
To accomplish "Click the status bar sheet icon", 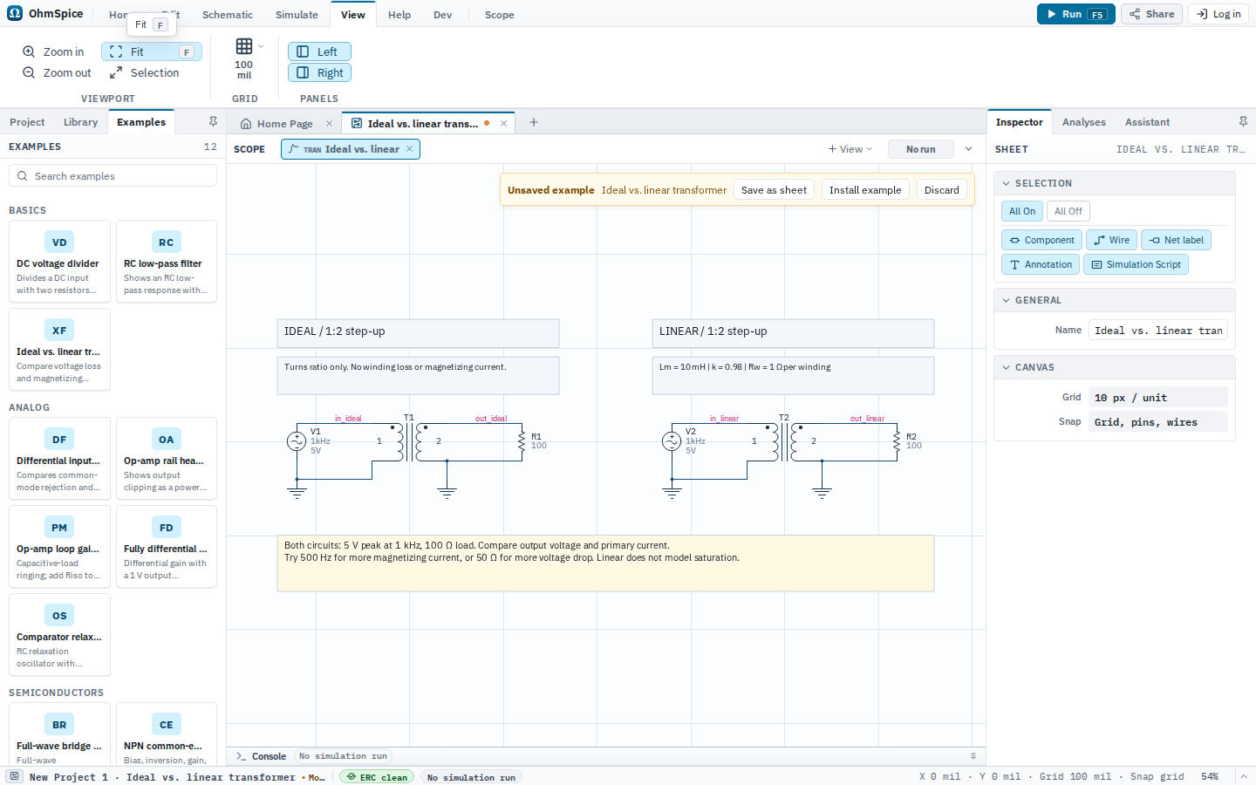I will coord(15,776).
